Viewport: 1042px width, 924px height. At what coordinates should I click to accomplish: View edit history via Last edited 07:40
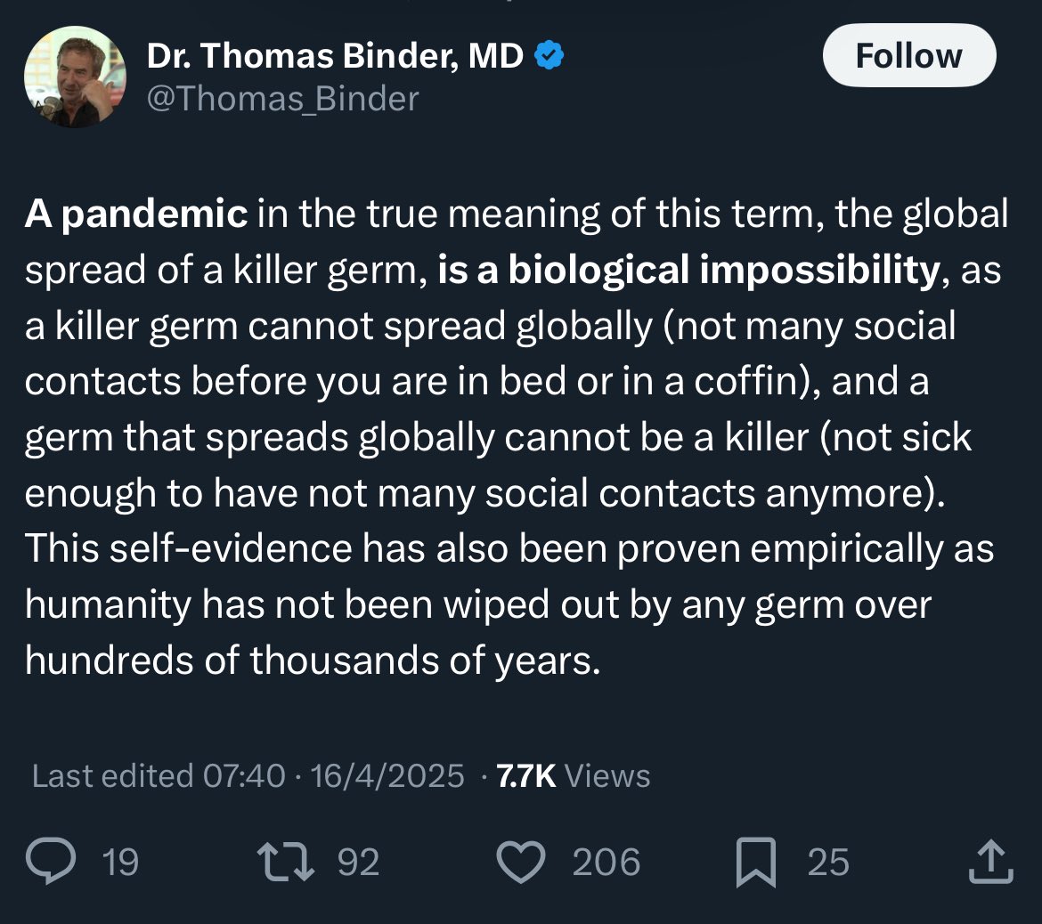tap(159, 776)
